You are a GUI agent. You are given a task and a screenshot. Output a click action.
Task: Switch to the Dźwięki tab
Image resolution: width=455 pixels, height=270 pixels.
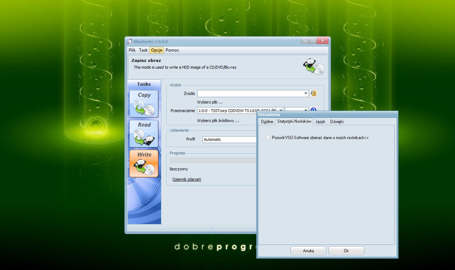point(337,122)
